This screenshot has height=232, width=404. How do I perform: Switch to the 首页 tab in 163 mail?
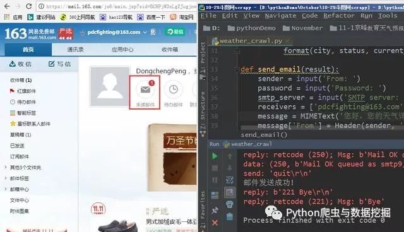click(28, 49)
